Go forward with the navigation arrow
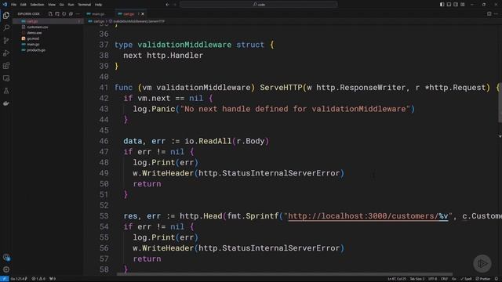 click(175, 5)
